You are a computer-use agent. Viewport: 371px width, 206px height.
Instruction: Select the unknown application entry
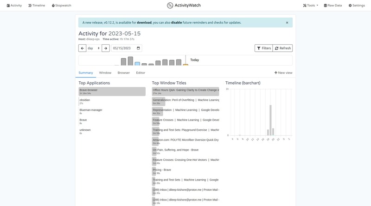coord(112,131)
